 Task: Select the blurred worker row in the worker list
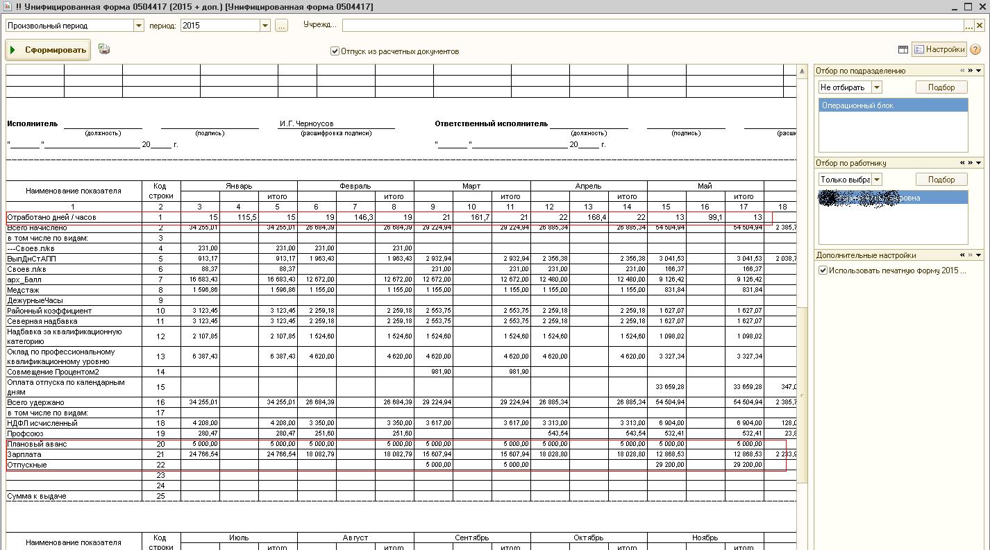pyautogui.click(x=893, y=198)
